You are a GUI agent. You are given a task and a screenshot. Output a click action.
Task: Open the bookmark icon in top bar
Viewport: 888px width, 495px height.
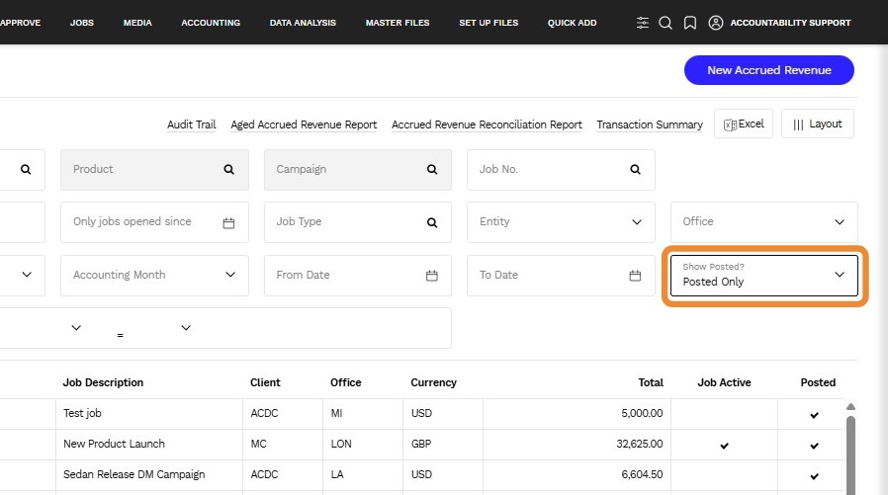click(690, 23)
